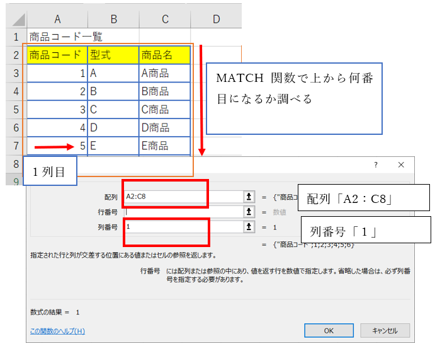This screenshot has width=435, height=346.
Task: Click the 列番号 input field containing 1
Action: click(x=183, y=226)
